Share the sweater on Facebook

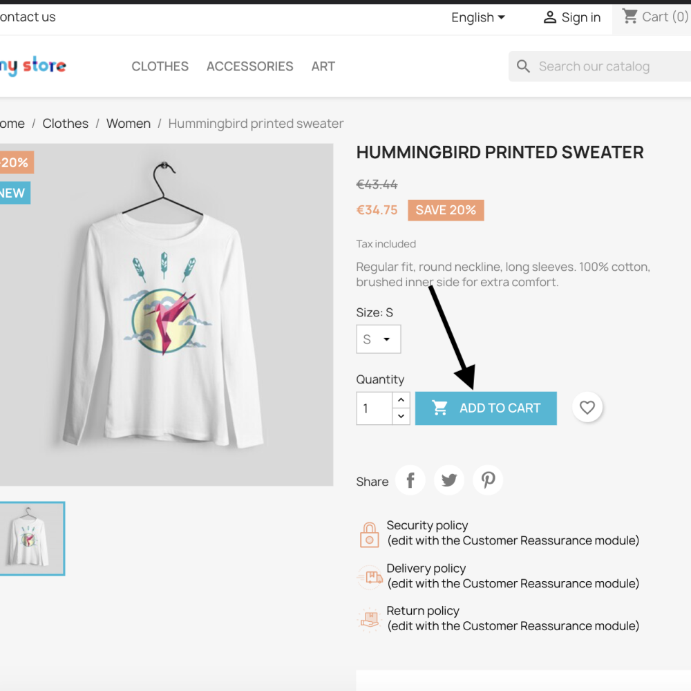click(410, 480)
